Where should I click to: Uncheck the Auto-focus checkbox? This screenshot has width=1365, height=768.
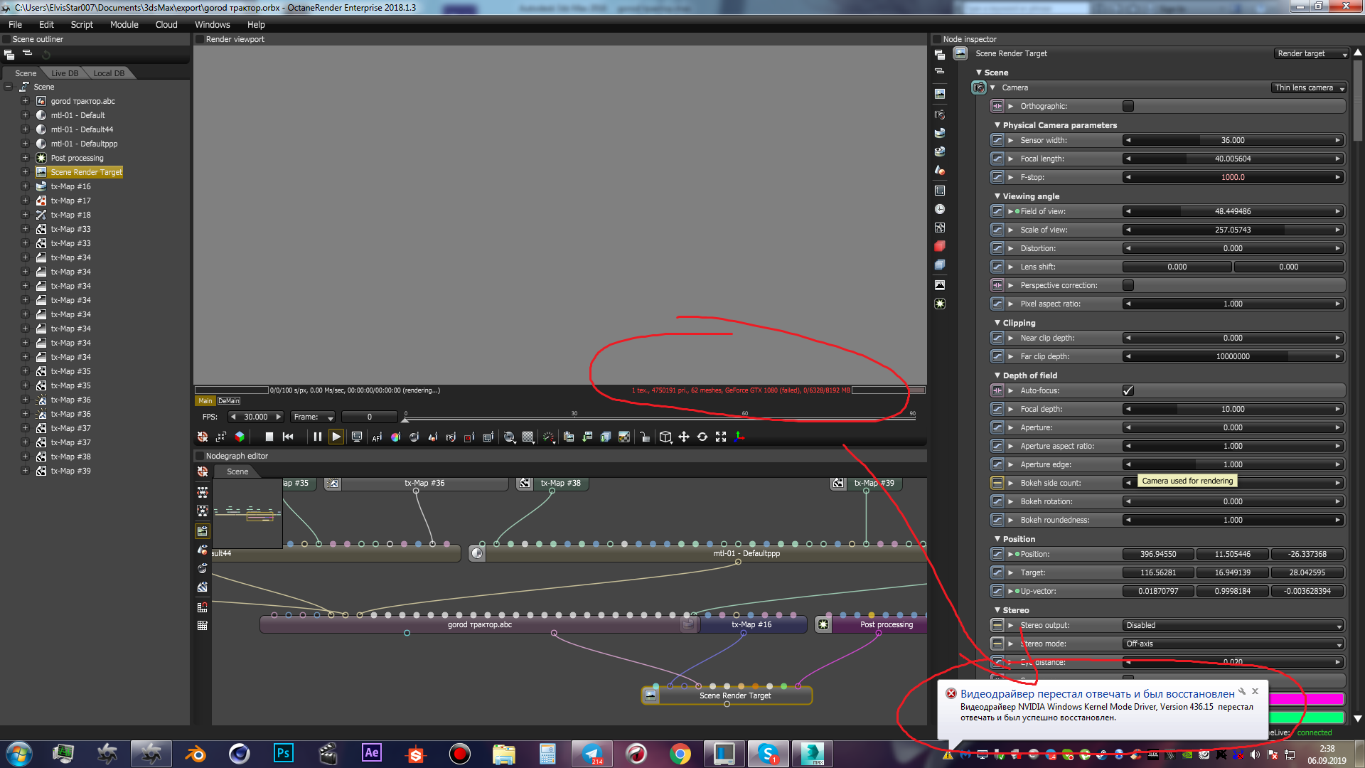[1128, 390]
